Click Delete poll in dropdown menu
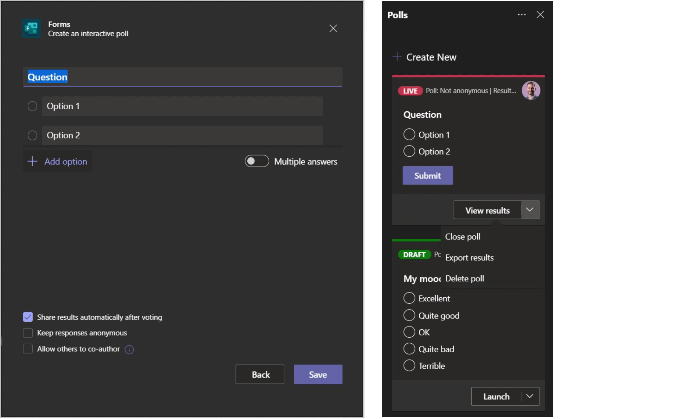 point(464,278)
